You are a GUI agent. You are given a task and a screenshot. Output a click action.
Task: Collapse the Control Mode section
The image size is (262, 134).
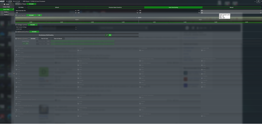point(16,4)
